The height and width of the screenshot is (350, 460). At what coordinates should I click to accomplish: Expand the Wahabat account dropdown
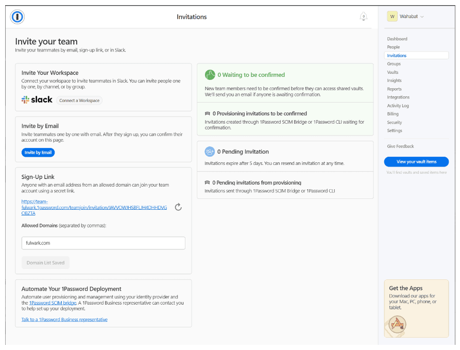[422, 17]
